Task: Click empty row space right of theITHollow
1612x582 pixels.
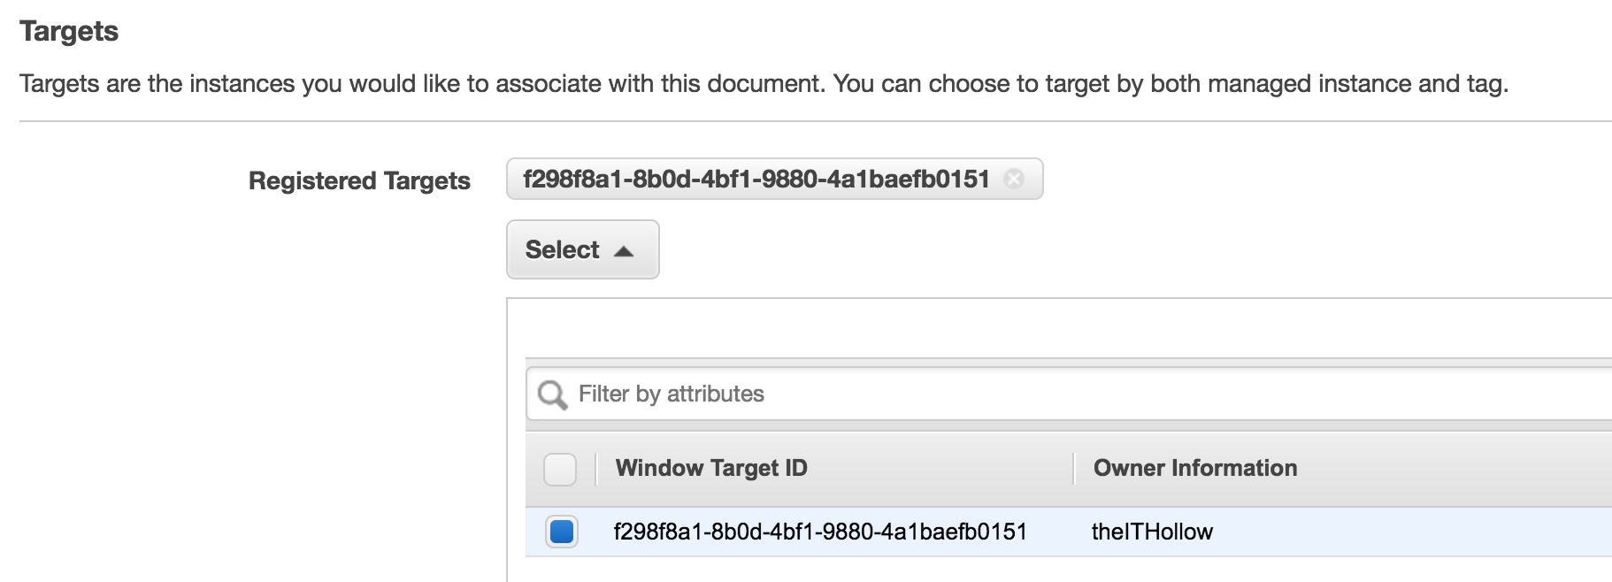Action: (x=1416, y=532)
